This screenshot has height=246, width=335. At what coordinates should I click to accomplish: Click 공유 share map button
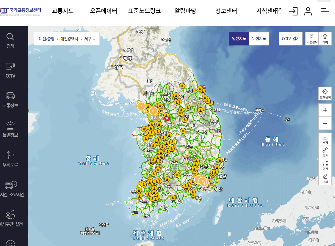click(325, 152)
